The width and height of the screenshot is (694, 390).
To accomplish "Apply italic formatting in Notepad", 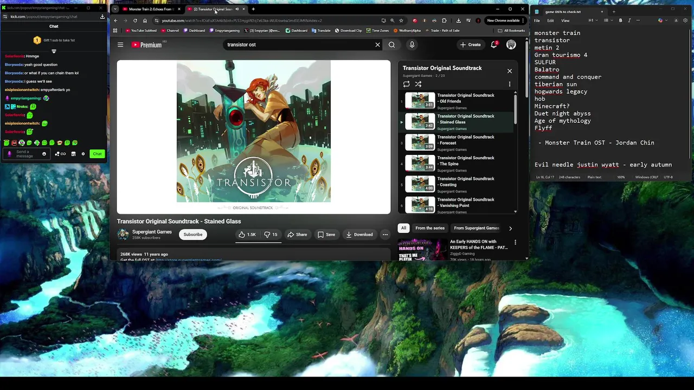I will tap(629, 21).
